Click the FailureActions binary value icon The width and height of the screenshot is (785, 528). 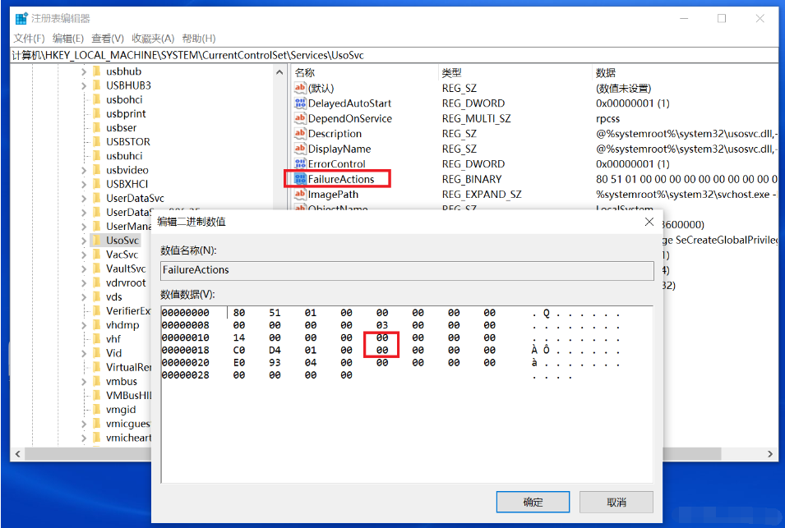click(300, 179)
